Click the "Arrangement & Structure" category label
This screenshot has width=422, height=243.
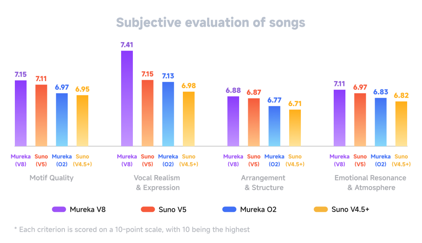point(263,183)
